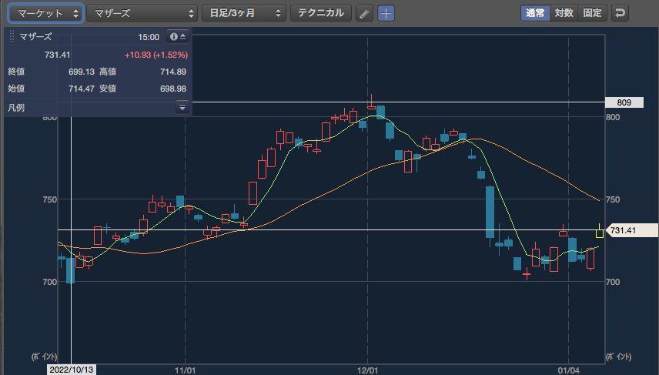
Task: Click the 高値 714.89 value
Action: point(173,72)
